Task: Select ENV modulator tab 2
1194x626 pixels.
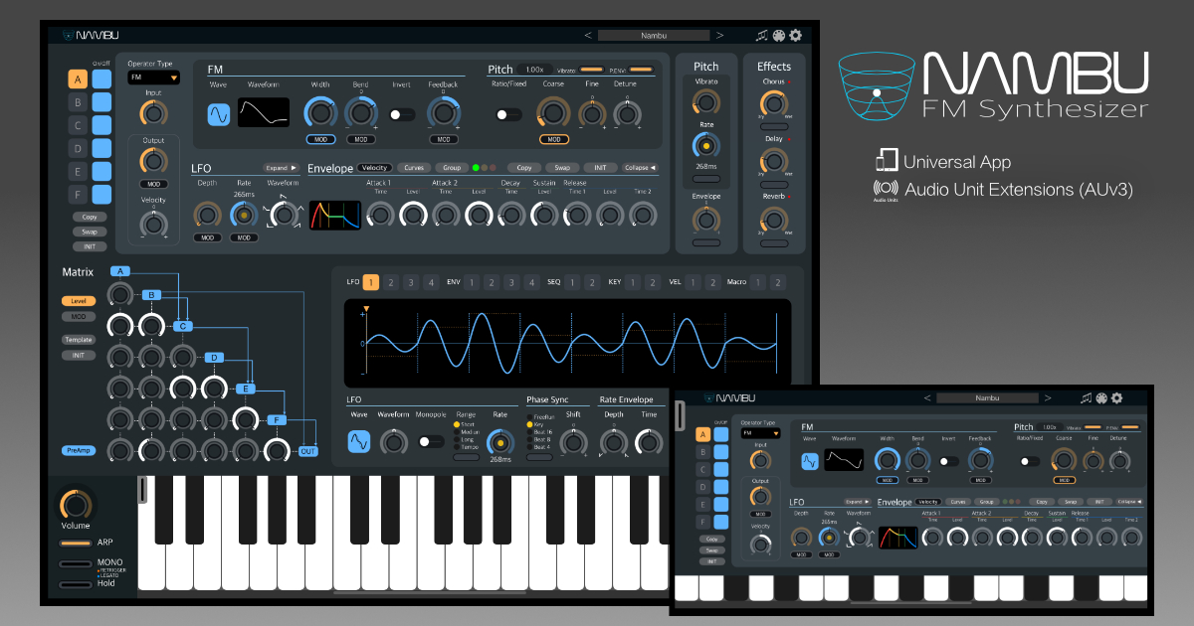Action: click(x=492, y=282)
